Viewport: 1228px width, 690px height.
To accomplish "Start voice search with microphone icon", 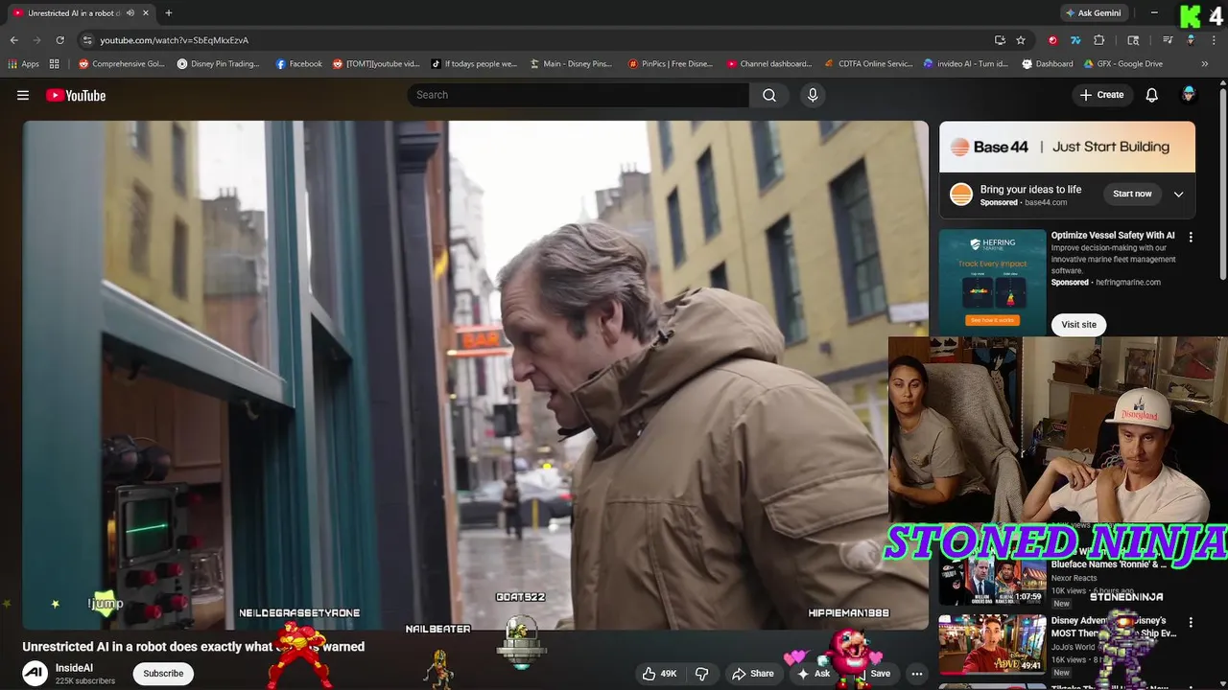I will point(813,95).
